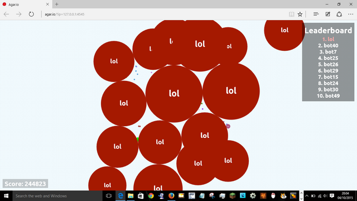Viewport: 357px width, 201px height.
Task: Click leaderboard entry 9. bot30
Action: click(329, 89)
